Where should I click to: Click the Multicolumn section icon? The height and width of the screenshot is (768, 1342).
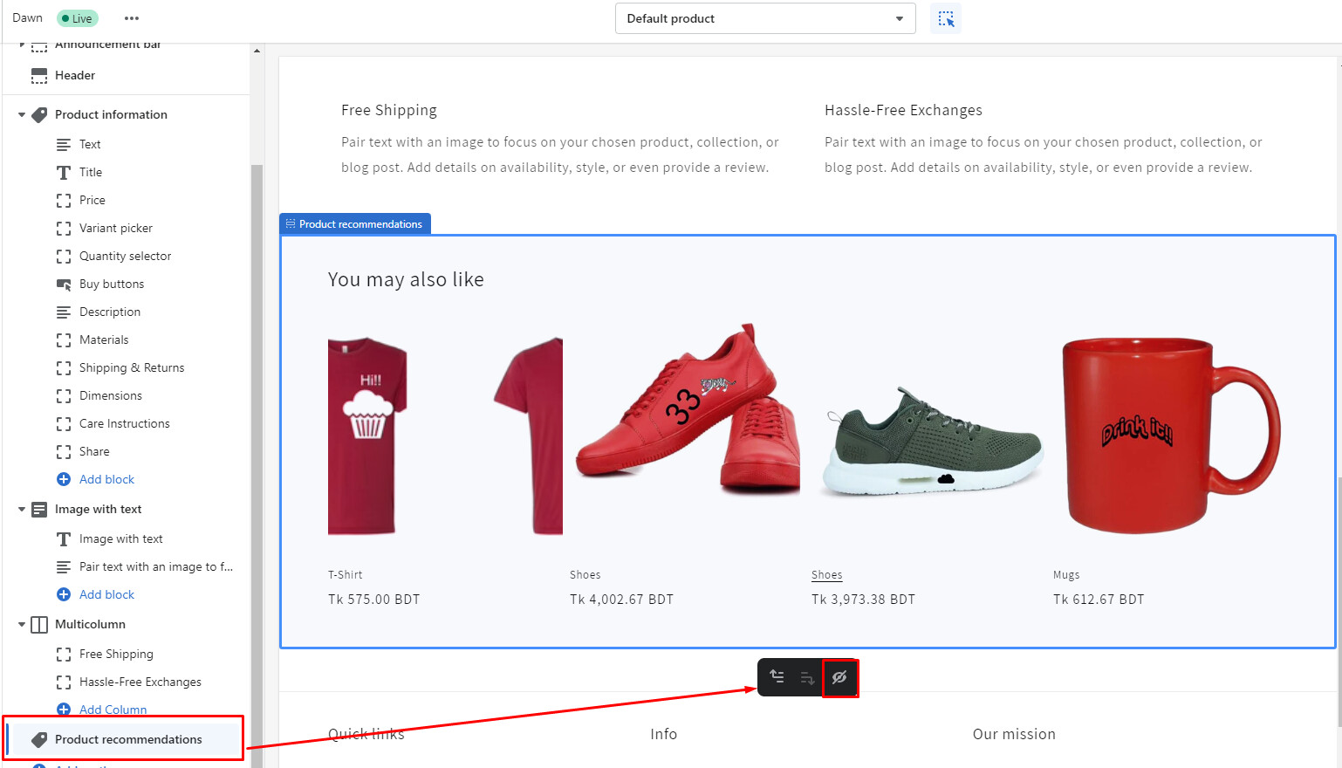click(39, 625)
